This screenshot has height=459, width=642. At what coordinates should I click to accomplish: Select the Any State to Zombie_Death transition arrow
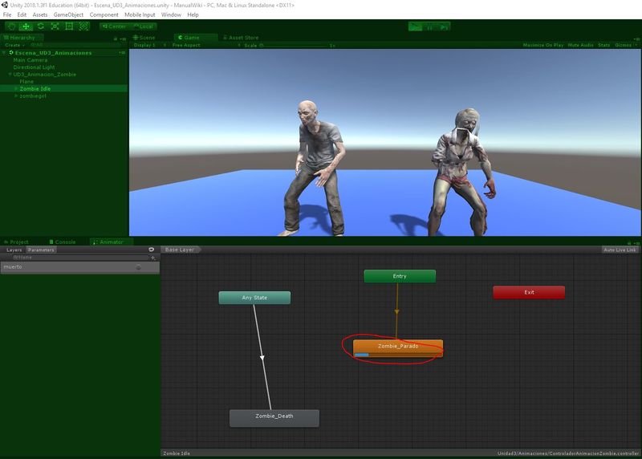(262, 357)
